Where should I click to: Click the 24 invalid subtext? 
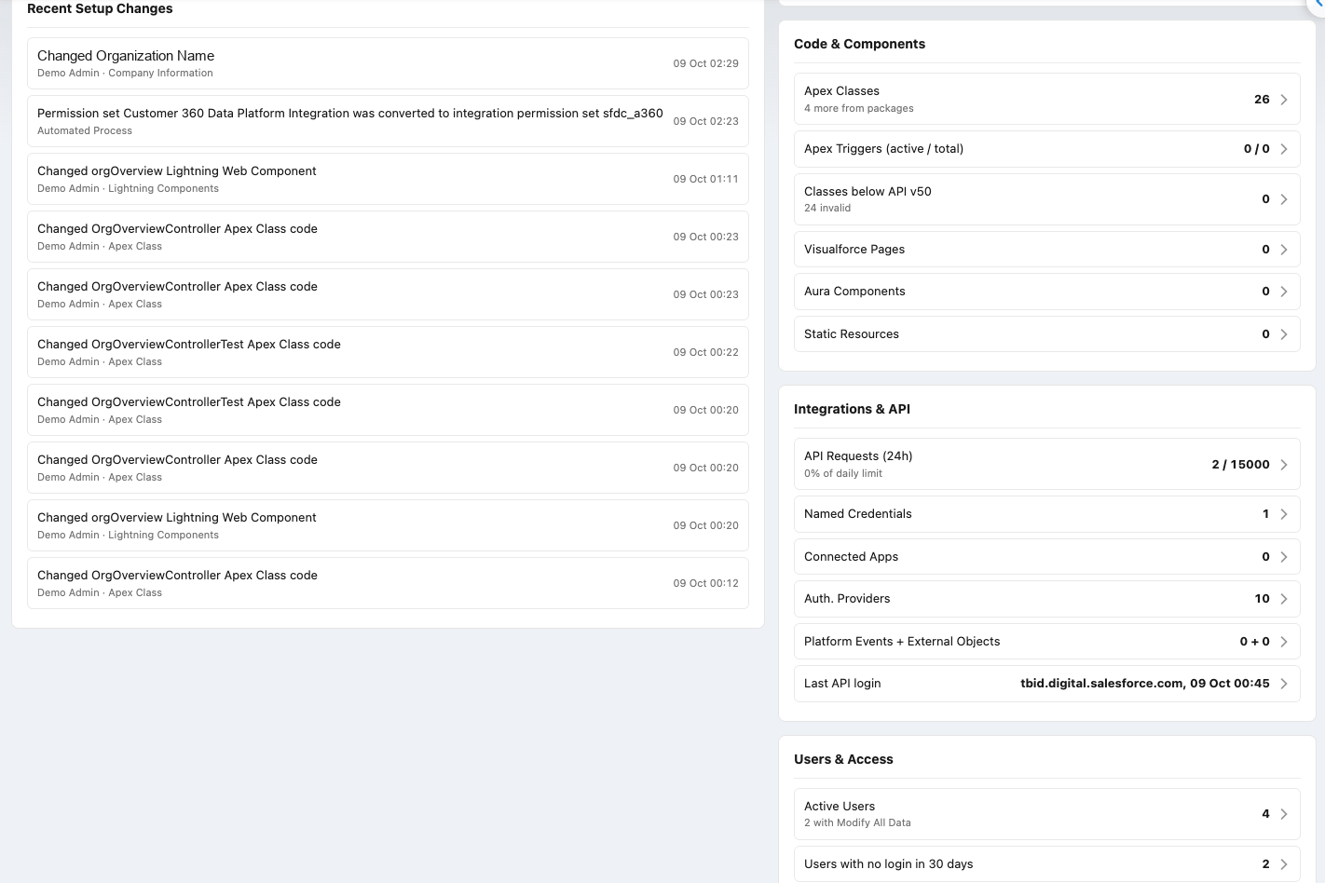pos(827,209)
